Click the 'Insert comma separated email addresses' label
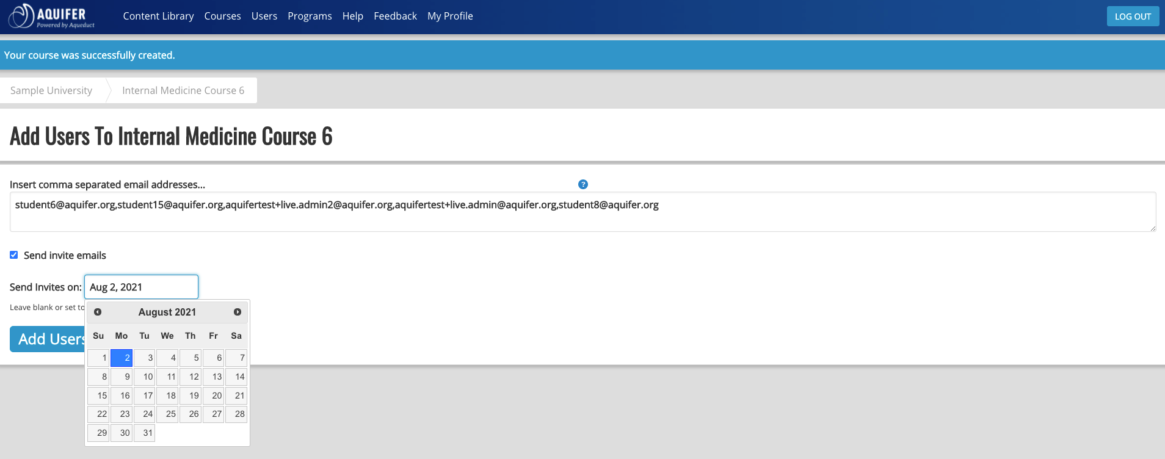 [107, 184]
